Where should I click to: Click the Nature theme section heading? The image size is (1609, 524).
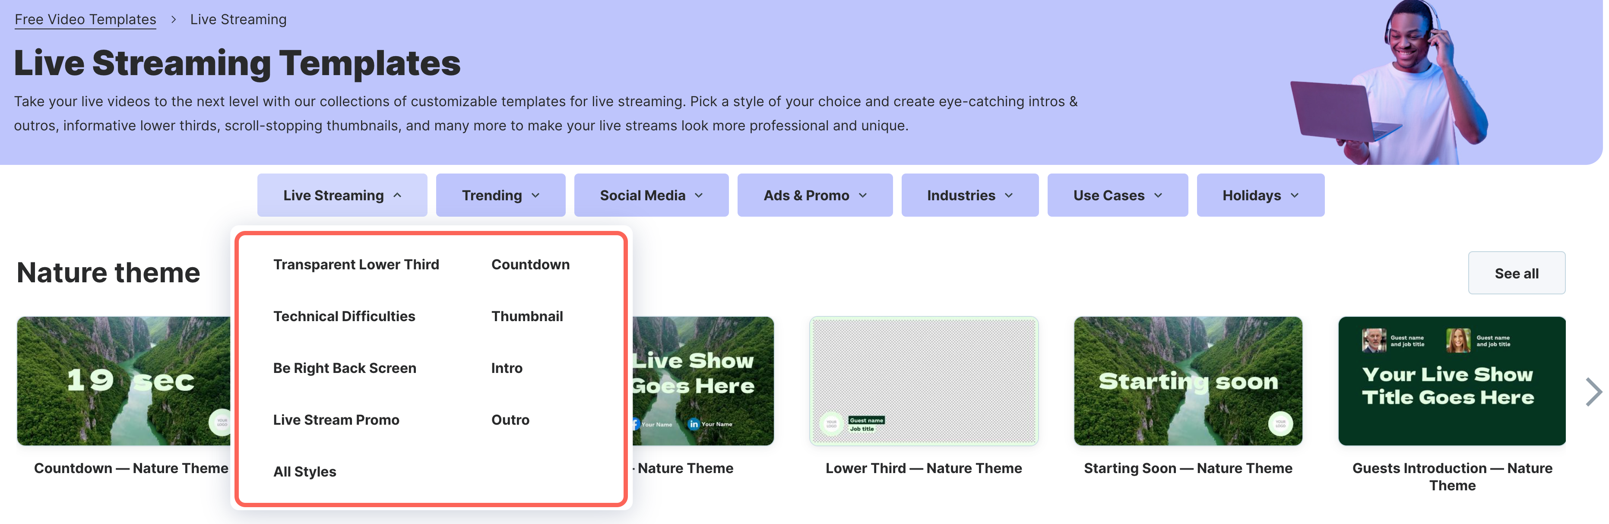(x=108, y=273)
